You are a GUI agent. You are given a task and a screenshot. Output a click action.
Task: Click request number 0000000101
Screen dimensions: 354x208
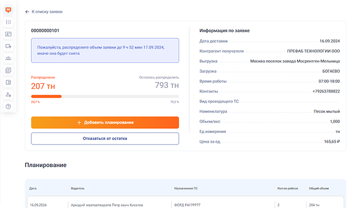[x=45, y=31]
